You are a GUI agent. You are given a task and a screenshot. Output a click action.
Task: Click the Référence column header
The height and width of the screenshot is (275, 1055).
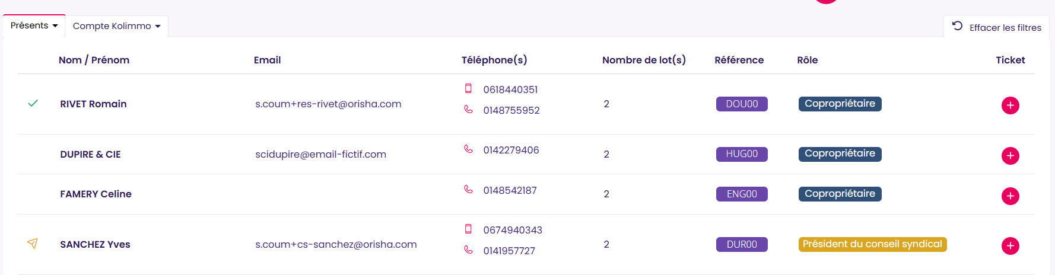click(739, 60)
